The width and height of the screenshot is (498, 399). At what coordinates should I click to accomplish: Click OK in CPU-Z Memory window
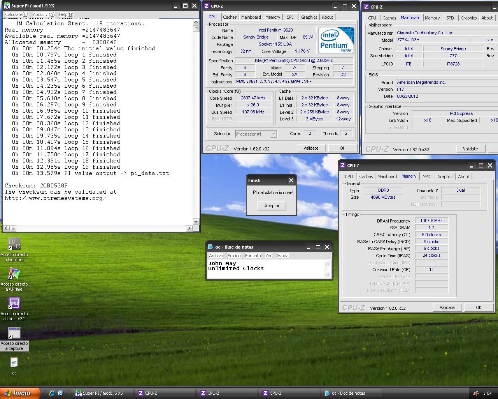click(479, 307)
